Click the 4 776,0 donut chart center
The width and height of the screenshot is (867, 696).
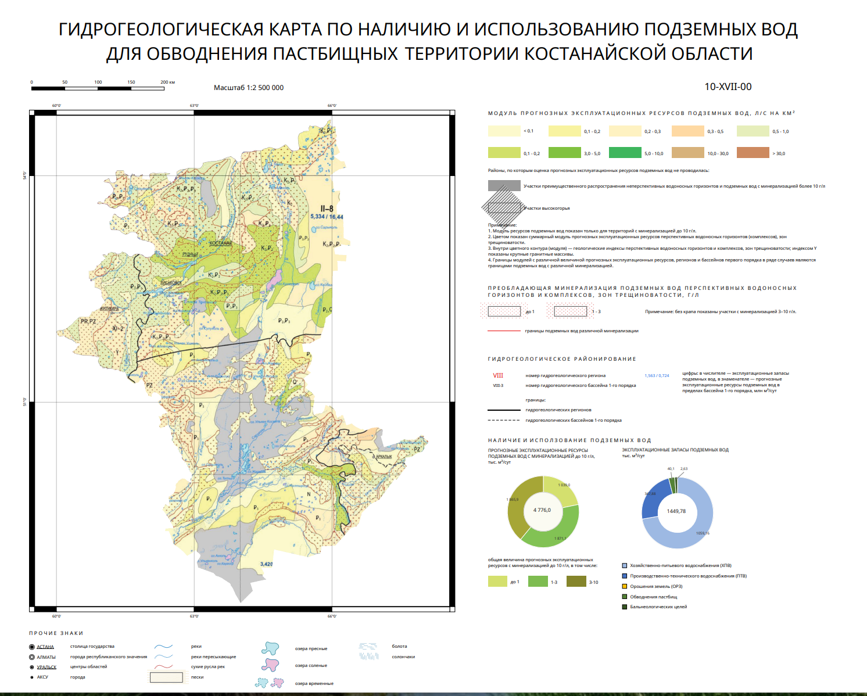click(x=543, y=510)
